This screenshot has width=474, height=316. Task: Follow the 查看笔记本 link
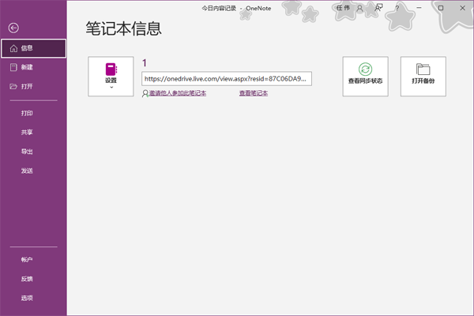[254, 93]
